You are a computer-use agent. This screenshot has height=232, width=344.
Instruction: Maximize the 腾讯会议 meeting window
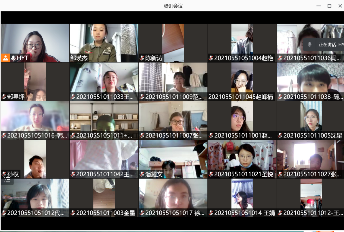[x=329, y=6]
